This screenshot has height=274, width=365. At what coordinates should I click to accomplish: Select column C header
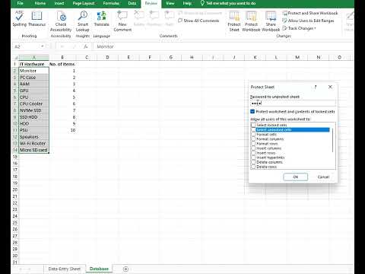87,57
